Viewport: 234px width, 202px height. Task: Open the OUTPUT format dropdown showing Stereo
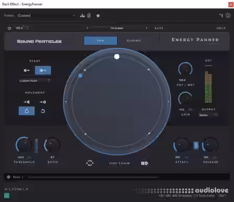208,115
